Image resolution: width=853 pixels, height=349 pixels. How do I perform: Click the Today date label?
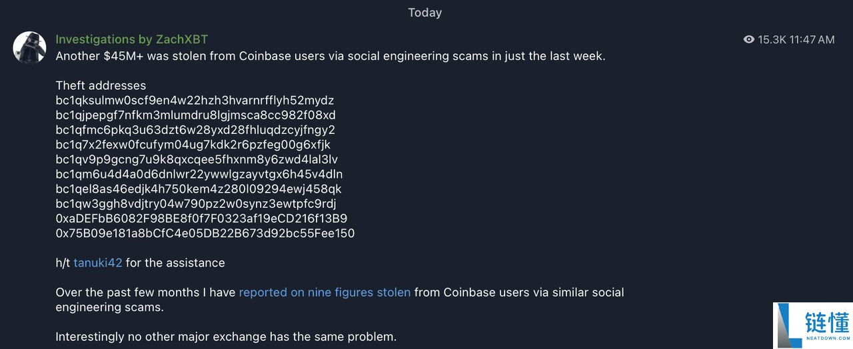point(425,13)
